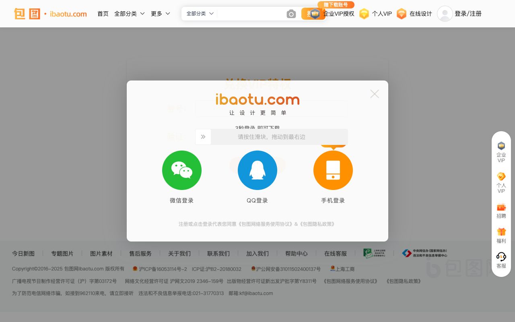Open the 《包图隐私政策》 privacy policy link
Image resolution: width=515 pixels, height=322 pixels.
pyautogui.click(x=317, y=224)
